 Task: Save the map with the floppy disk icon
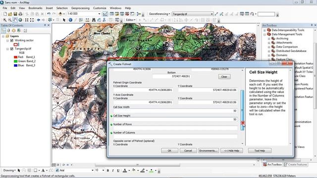click(15, 14)
